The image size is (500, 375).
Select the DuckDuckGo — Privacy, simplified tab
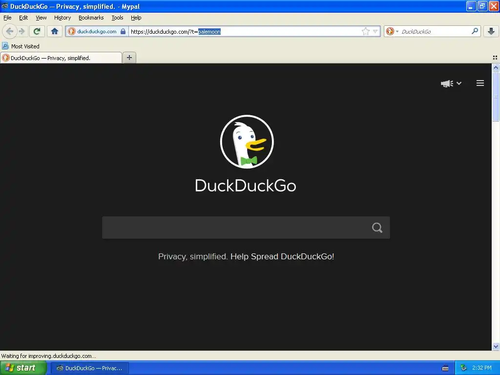point(61,58)
